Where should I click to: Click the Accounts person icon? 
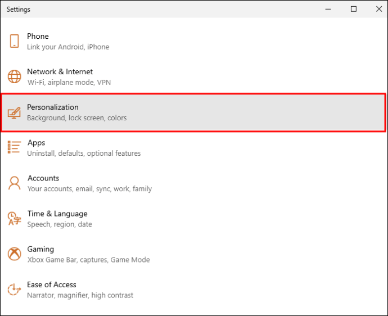pos(14,183)
